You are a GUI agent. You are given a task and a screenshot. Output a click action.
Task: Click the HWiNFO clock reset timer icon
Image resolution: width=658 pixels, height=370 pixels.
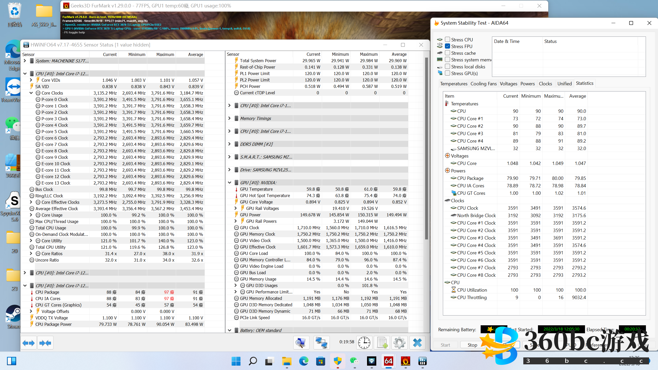pos(364,343)
